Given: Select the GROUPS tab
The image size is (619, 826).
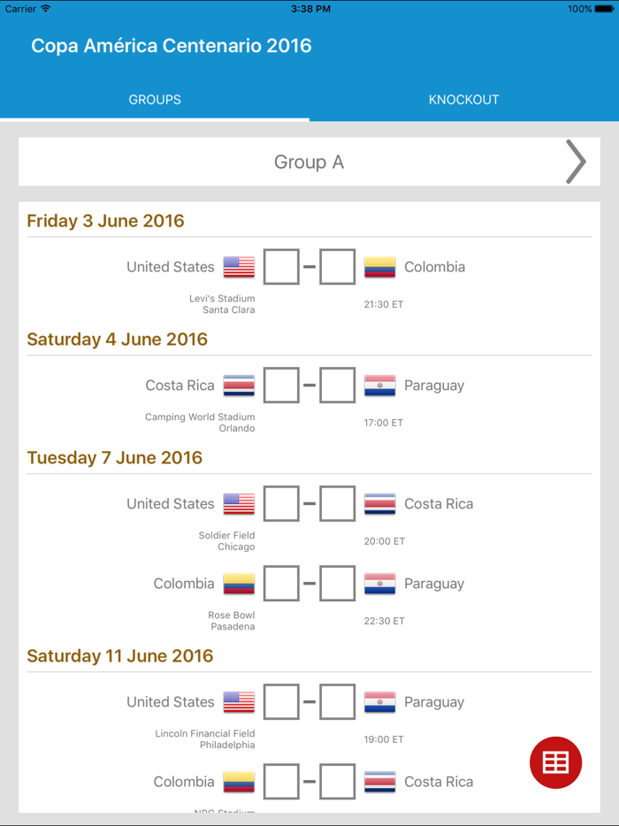Looking at the screenshot, I should [x=154, y=99].
